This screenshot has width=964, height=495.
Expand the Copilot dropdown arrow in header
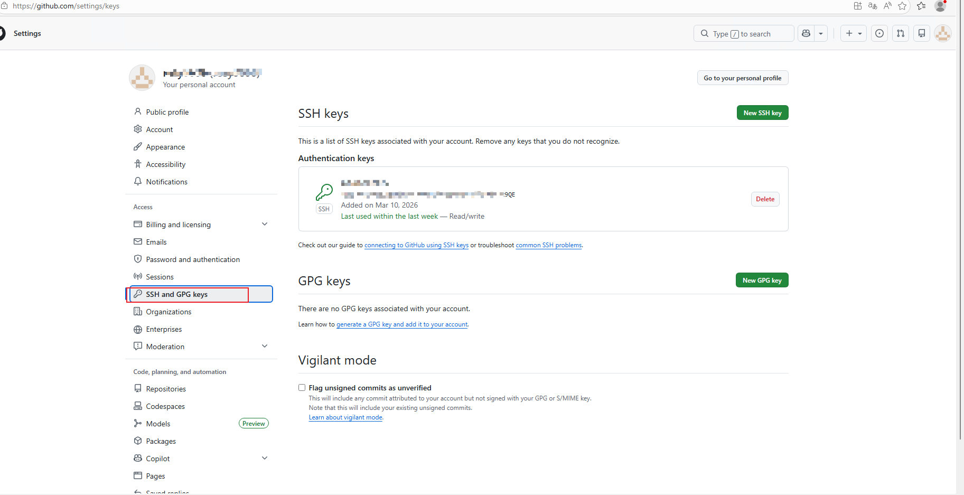tap(821, 33)
